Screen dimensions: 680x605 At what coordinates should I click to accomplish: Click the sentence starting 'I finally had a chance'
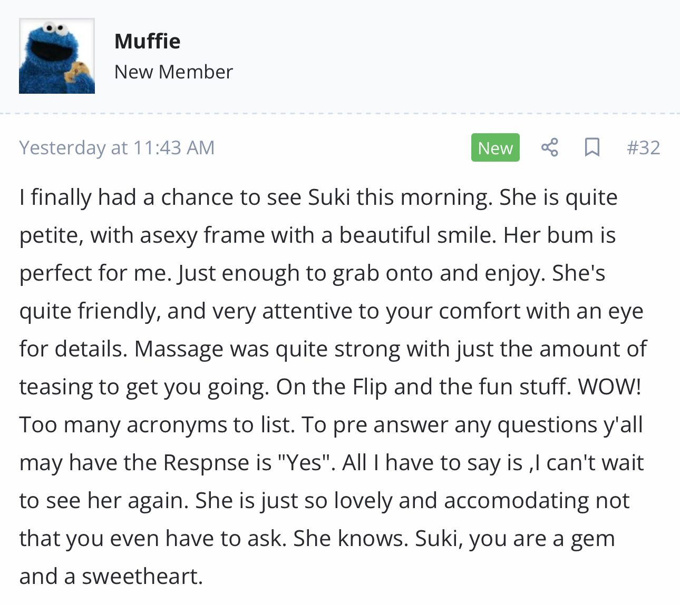point(256,197)
